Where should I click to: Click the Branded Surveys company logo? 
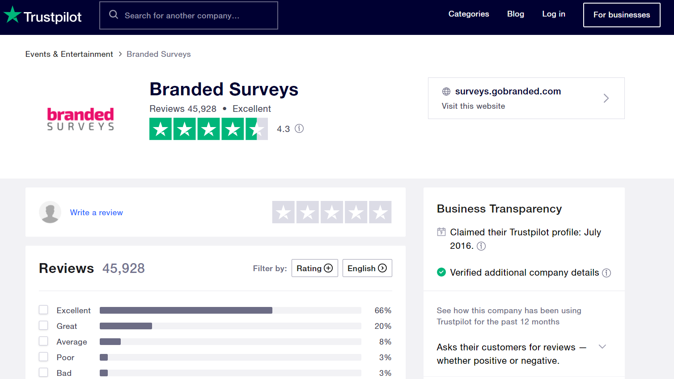click(x=81, y=119)
